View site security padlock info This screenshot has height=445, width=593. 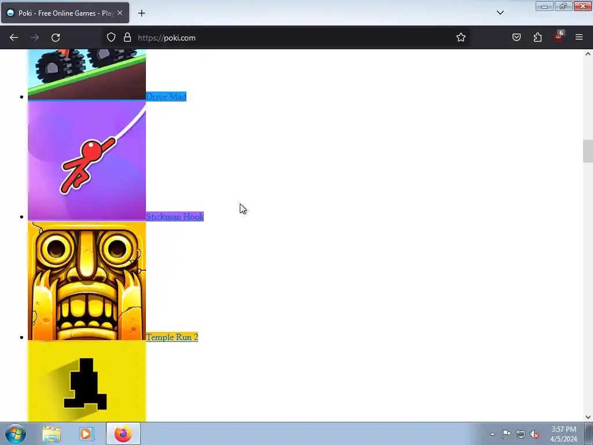(x=127, y=38)
